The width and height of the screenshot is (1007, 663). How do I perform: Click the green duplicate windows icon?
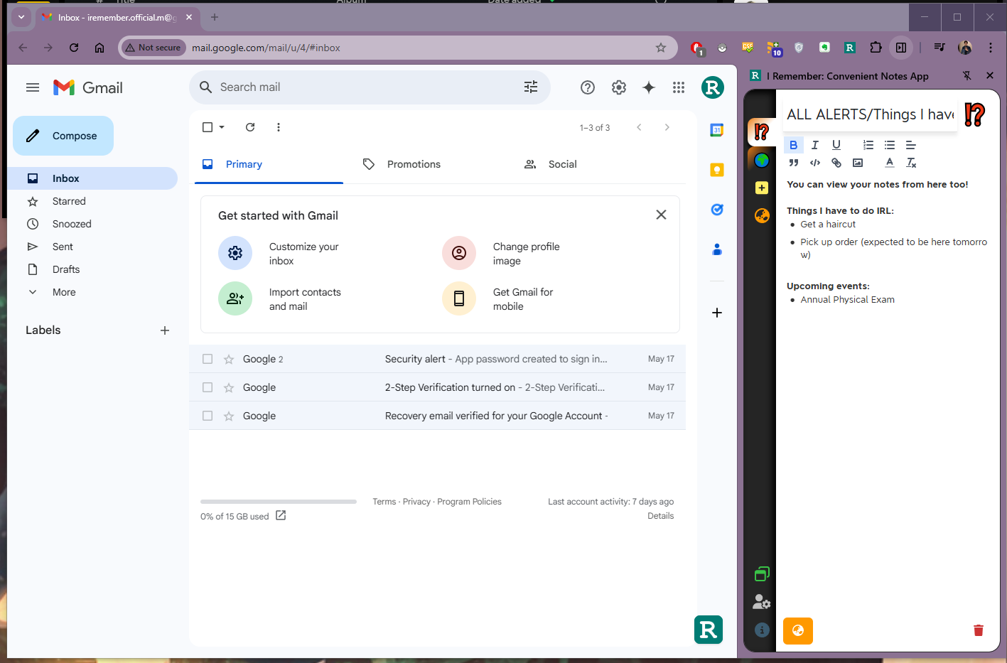click(762, 573)
